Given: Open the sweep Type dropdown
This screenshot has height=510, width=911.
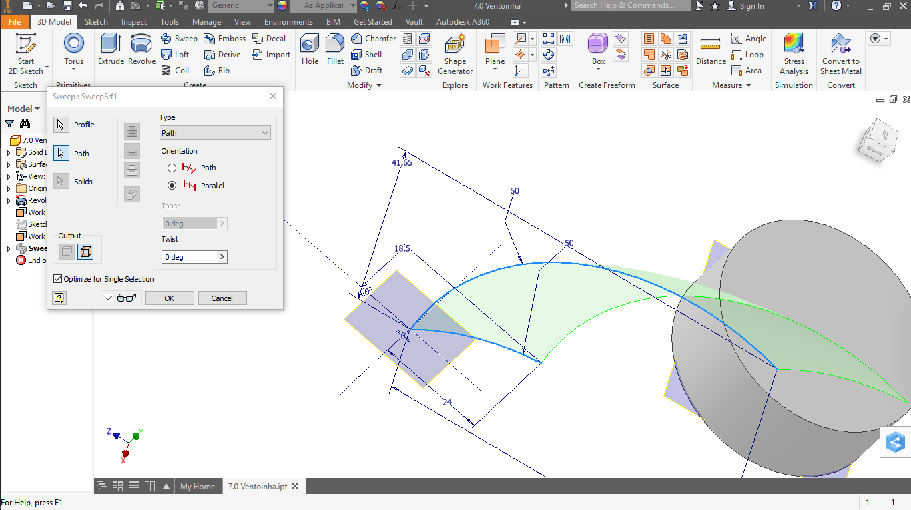Looking at the screenshot, I should (214, 133).
